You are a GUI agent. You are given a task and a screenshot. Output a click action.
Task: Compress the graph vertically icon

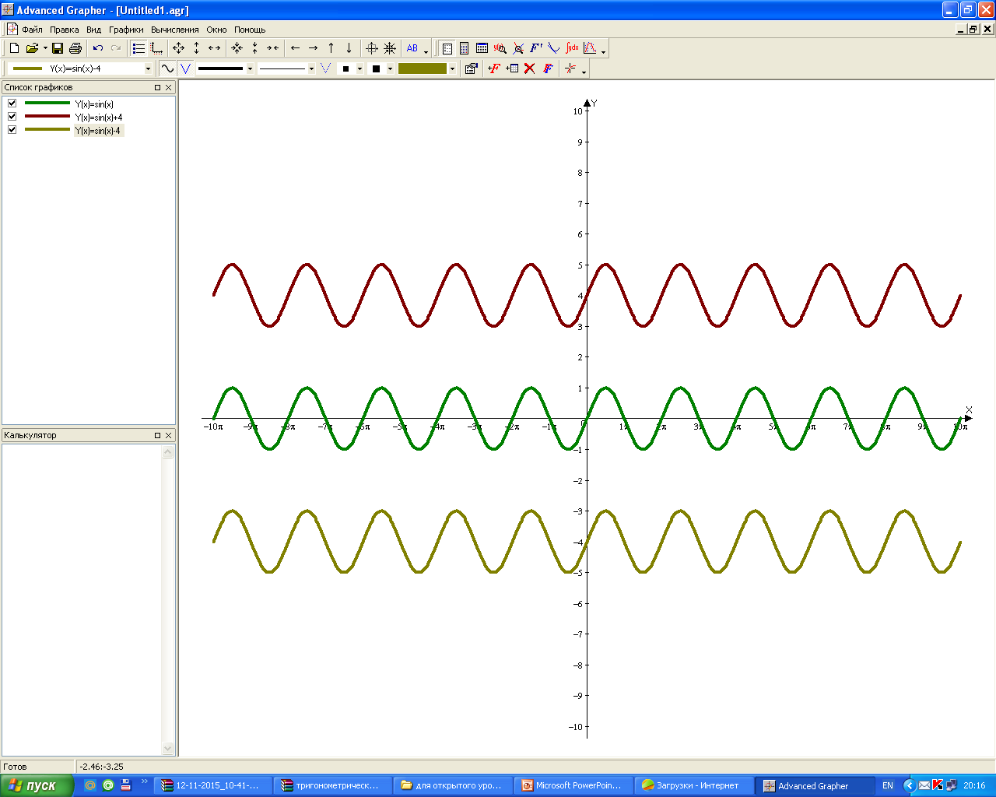pyautogui.click(x=254, y=48)
